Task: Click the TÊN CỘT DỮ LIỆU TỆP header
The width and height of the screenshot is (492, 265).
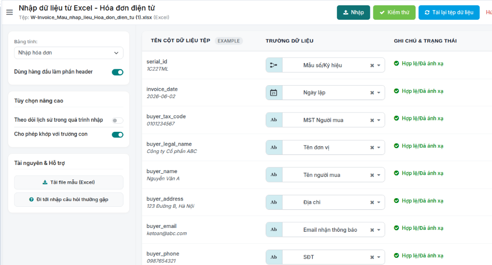Action: tap(181, 40)
